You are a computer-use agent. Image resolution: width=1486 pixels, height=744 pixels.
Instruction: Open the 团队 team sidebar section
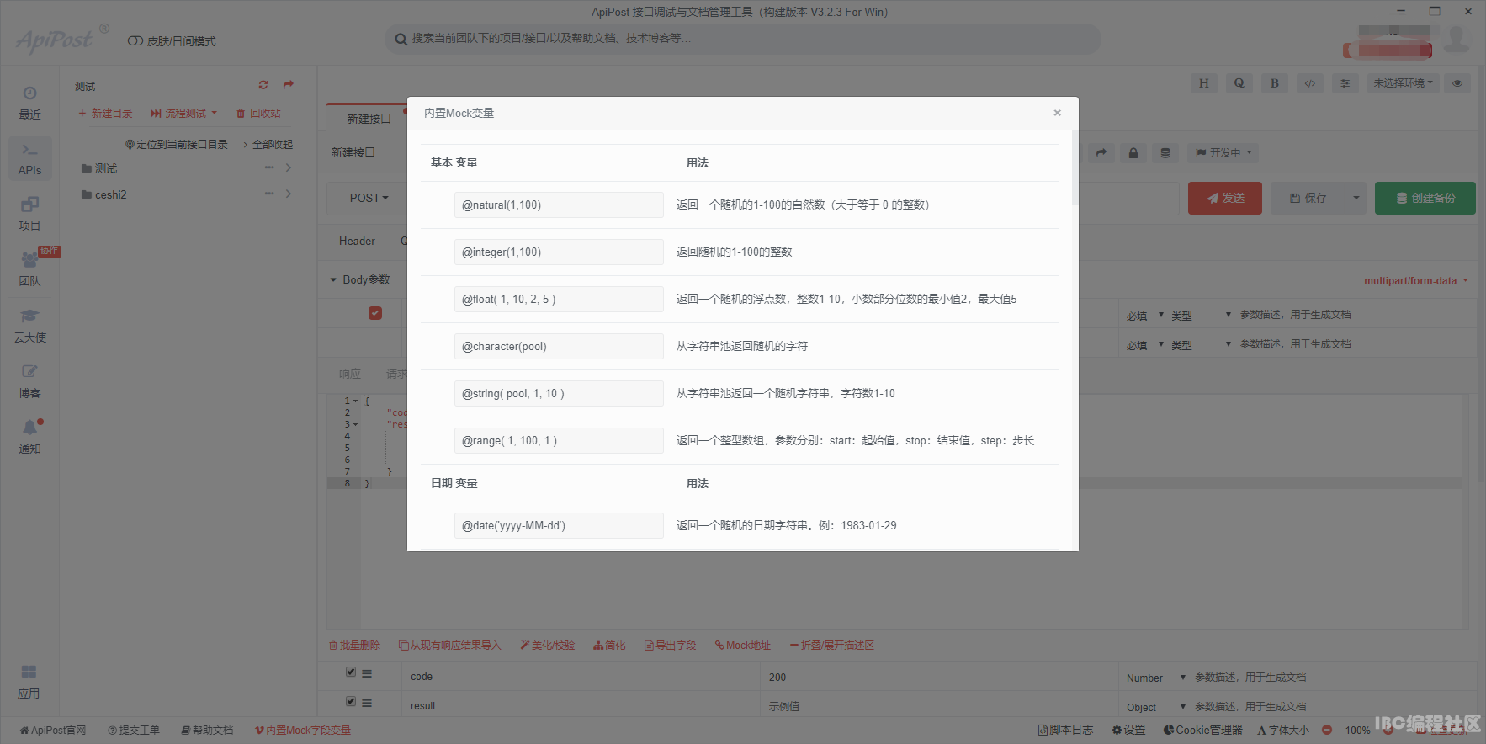click(x=29, y=269)
